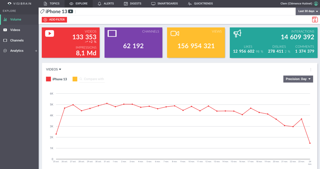Click the sidebar Videos play icon
The height and width of the screenshot is (169, 320).
click(5, 30)
